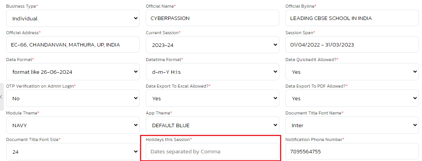Open the Module Theme dropdown
Screen dimensions: 422x161
[73, 125]
